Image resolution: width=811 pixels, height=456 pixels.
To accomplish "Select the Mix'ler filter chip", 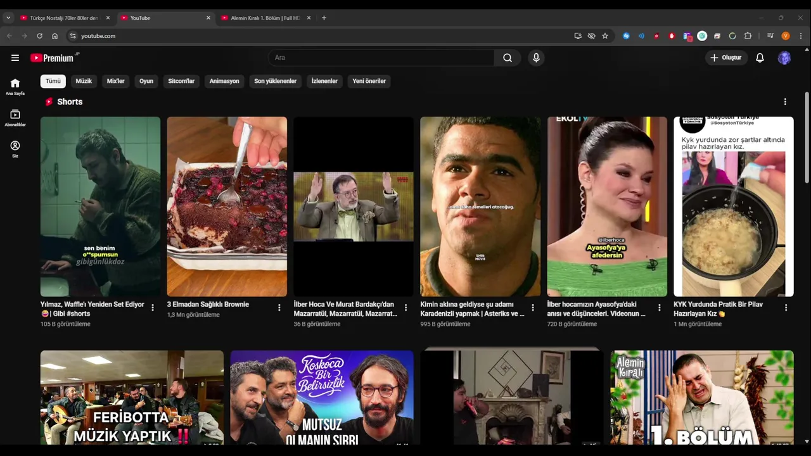I will (116, 81).
